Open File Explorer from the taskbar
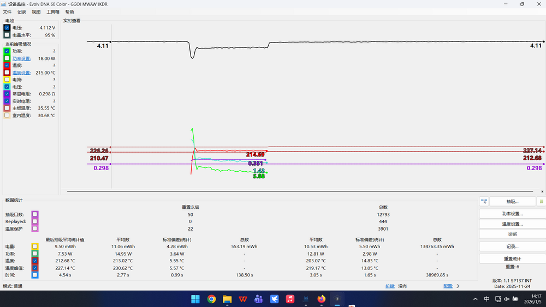Viewport: 546px width, 307px height. click(227, 299)
